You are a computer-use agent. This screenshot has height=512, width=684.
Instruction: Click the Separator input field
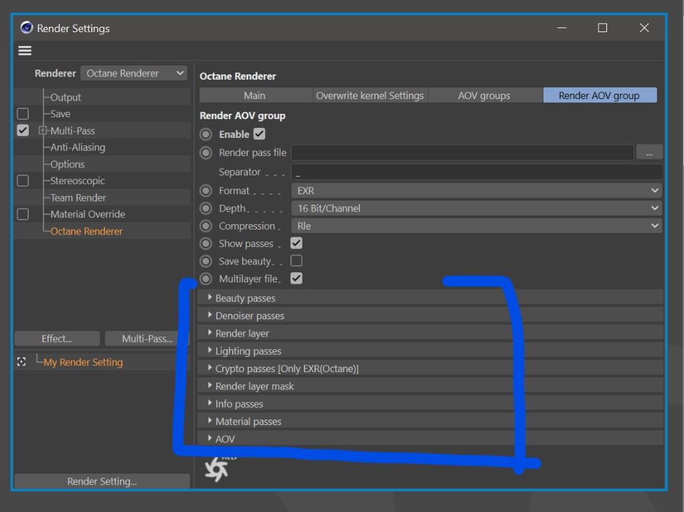(477, 172)
